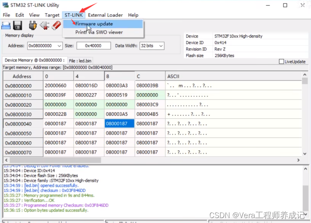Open the View menu

[x=34, y=15]
